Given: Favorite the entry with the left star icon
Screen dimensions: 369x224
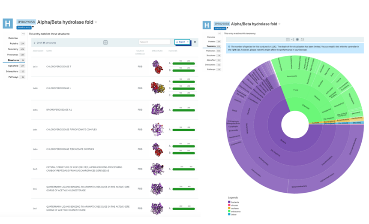Looking at the screenshot, I should tap(96, 22).
